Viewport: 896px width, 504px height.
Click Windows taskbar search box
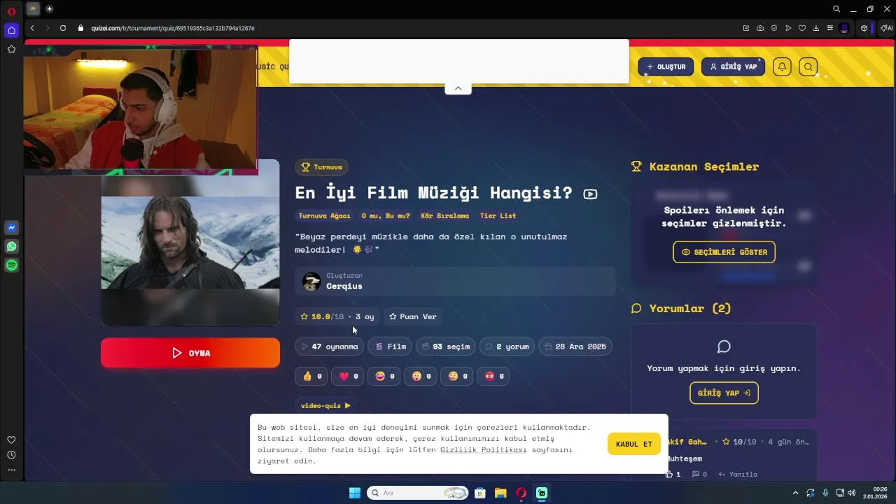point(418,493)
